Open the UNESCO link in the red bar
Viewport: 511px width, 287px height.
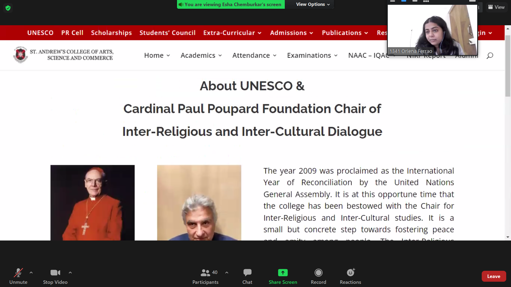[x=40, y=33]
